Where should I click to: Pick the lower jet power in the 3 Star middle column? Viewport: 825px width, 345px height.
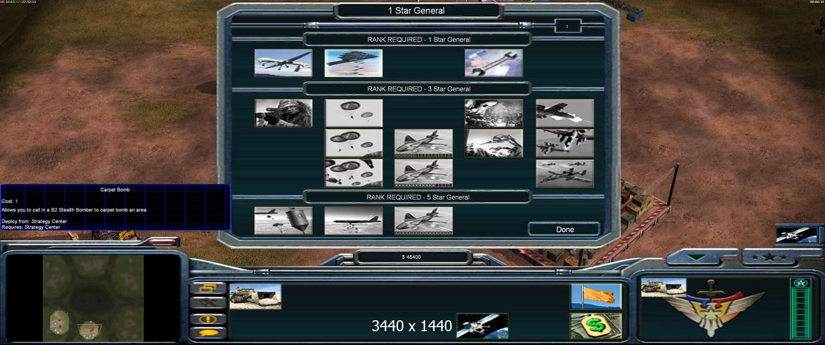point(424,173)
